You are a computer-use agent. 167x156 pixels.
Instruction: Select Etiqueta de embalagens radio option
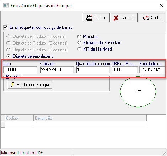[x=9, y=56]
